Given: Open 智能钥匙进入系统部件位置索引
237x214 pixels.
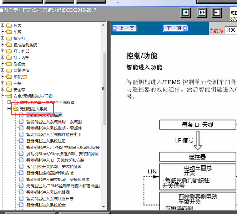Looking at the screenshot, I should pos(54,135).
